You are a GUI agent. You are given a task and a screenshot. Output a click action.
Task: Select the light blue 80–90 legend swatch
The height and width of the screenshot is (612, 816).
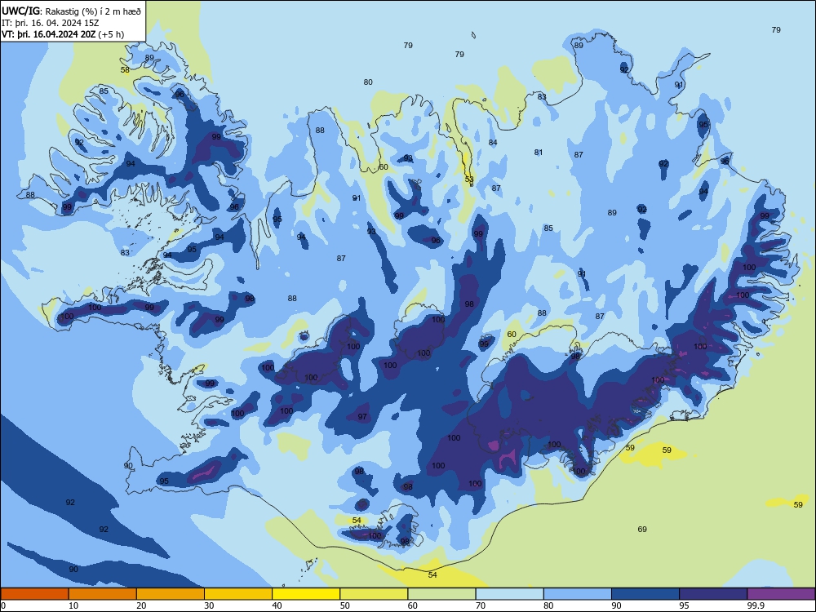(578, 594)
